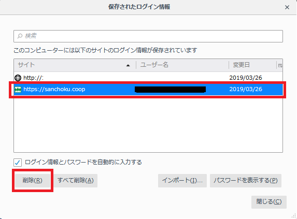Close dialog using 閉じる(C) button

pos(269,202)
